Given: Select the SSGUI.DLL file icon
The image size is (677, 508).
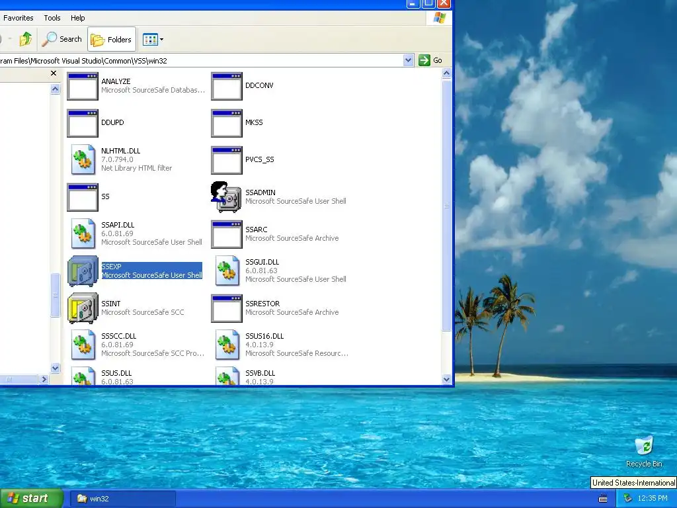Looking at the screenshot, I should click(x=227, y=271).
